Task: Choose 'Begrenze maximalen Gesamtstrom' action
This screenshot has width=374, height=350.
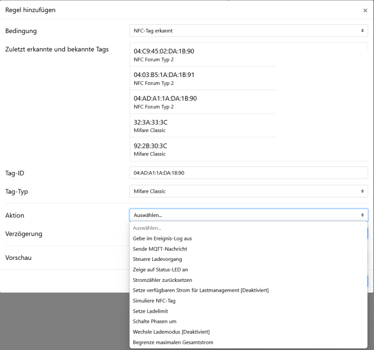Action: click(x=173, y=343)
